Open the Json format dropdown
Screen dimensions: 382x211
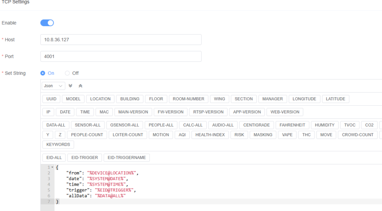tap(53, 86)
